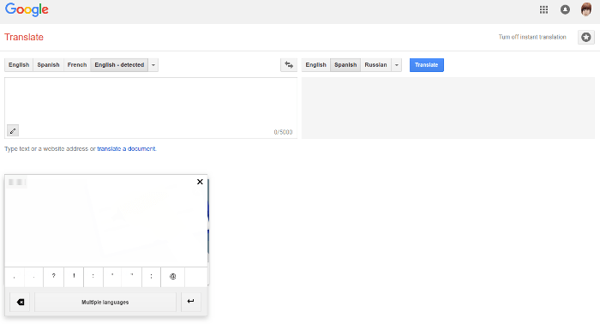
Task: Click the 0/5000 character counter
Action: click(283, 132)
